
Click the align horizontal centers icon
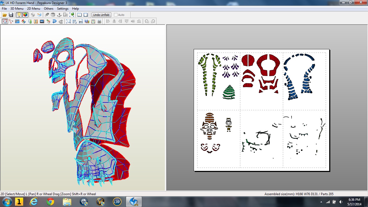pyautogui.click(x=114, y=21)
